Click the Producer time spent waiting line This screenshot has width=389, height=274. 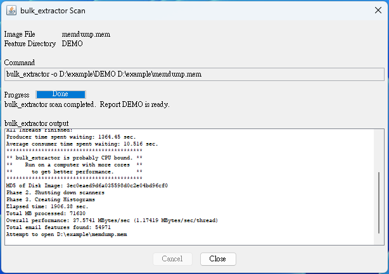71,137
